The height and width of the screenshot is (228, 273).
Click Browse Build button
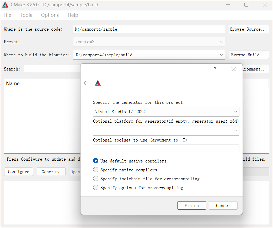(249, 55)
